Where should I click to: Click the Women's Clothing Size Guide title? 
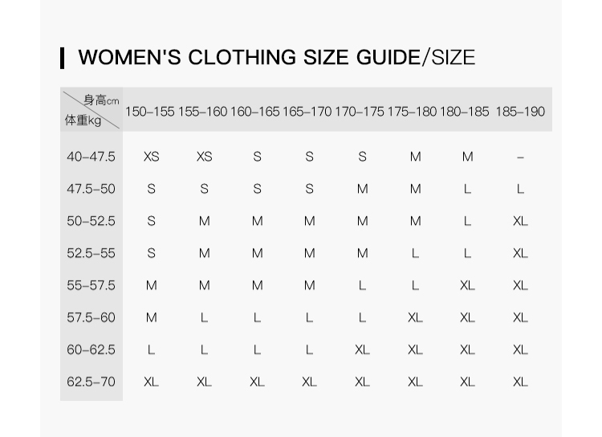(276, 58)
